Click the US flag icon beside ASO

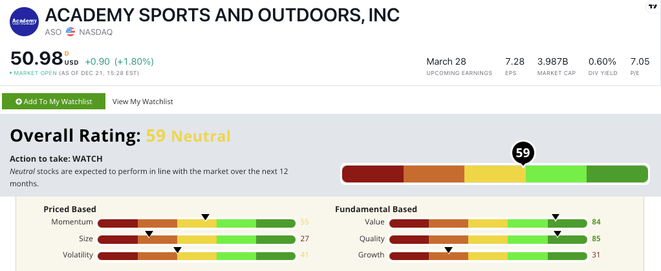coord(70,32)
